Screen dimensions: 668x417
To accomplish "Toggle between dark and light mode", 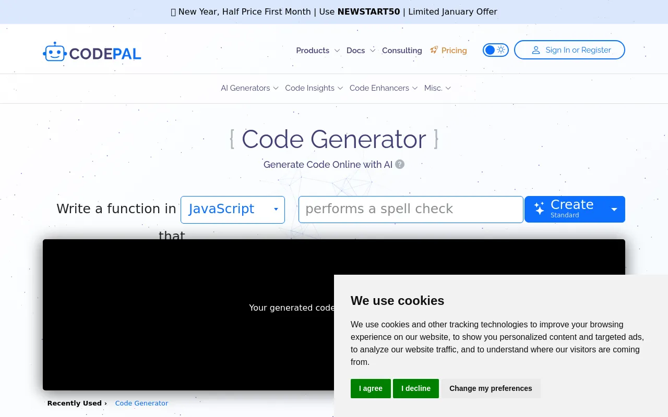I will (x=495, y=50).
